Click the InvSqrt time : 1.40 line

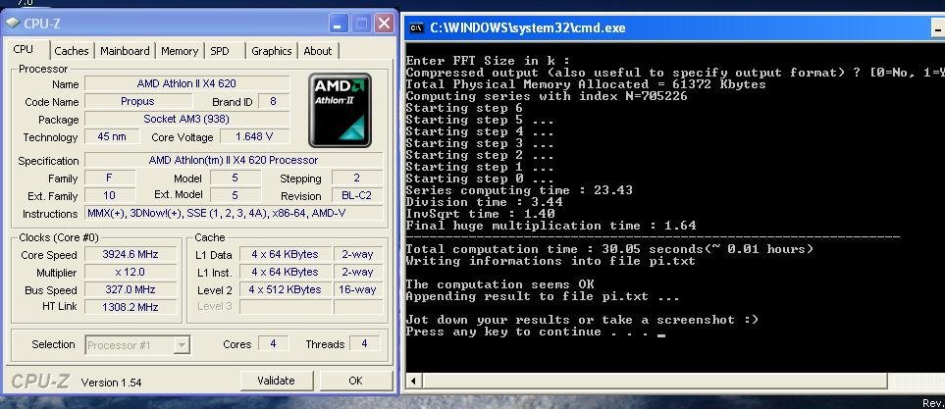point(480,214)
